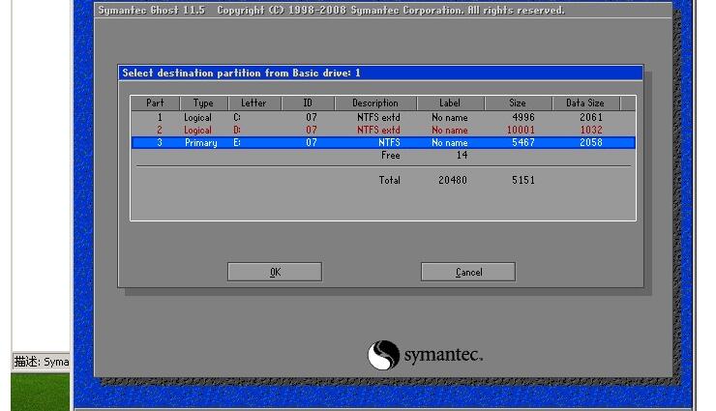The height and width of the screenshot is (411, 716).
Task: Click the Type column header
Action: (203, 103)
